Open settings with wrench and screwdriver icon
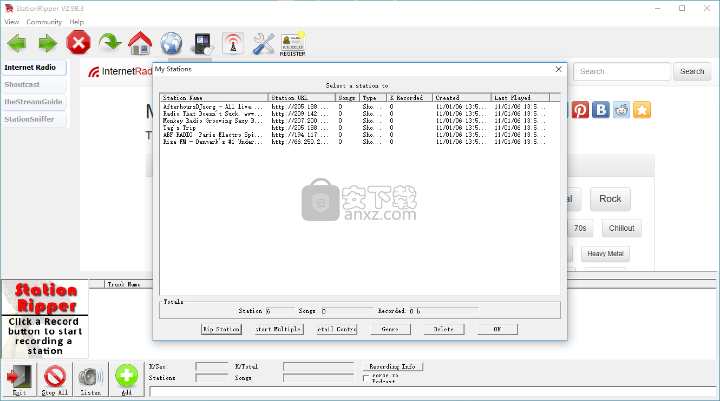The image size is (720, 401). tap(264, 43)
